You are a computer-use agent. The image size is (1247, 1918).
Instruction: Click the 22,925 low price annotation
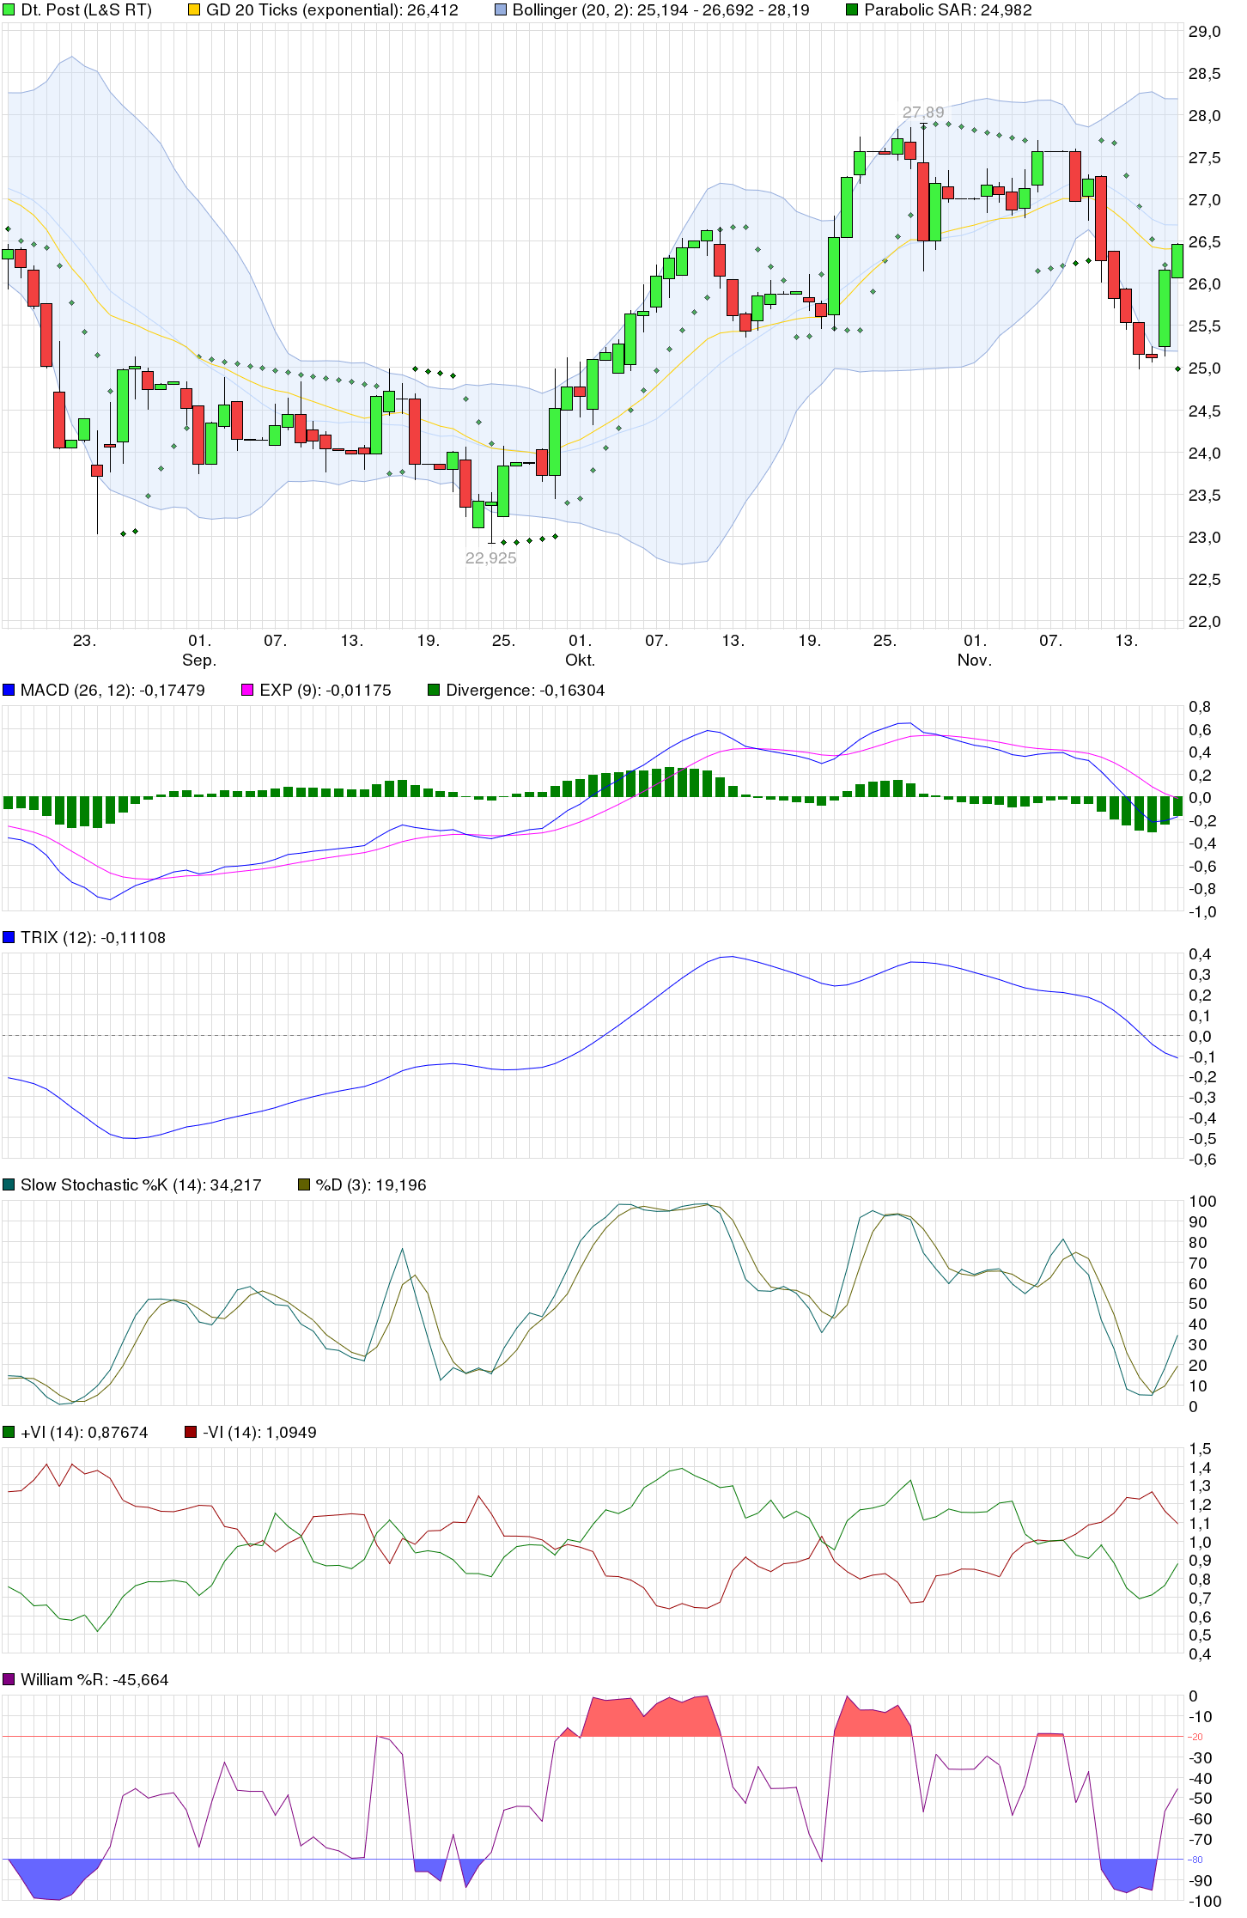coord(491,558)
